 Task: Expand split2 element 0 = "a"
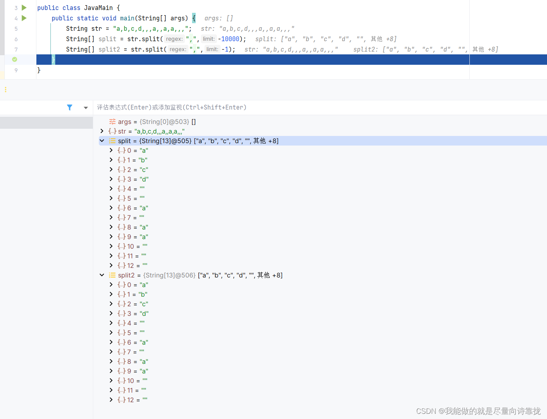(x=111, y=285)
